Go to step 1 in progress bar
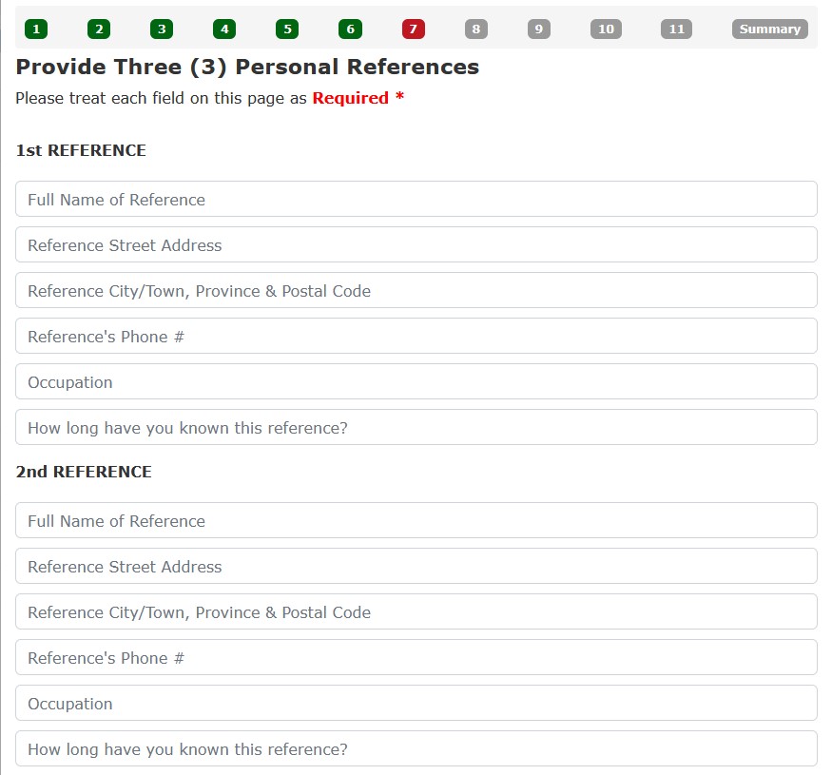Image resolution: width=832 pixels, height=775 pixels. tap(36, 29)
